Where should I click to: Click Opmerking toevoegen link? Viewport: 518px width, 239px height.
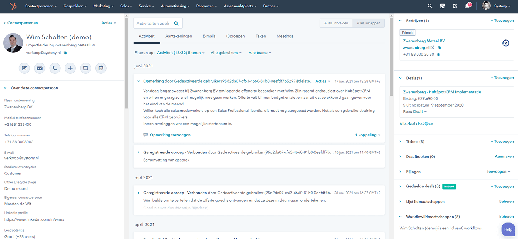coord(170,135)
